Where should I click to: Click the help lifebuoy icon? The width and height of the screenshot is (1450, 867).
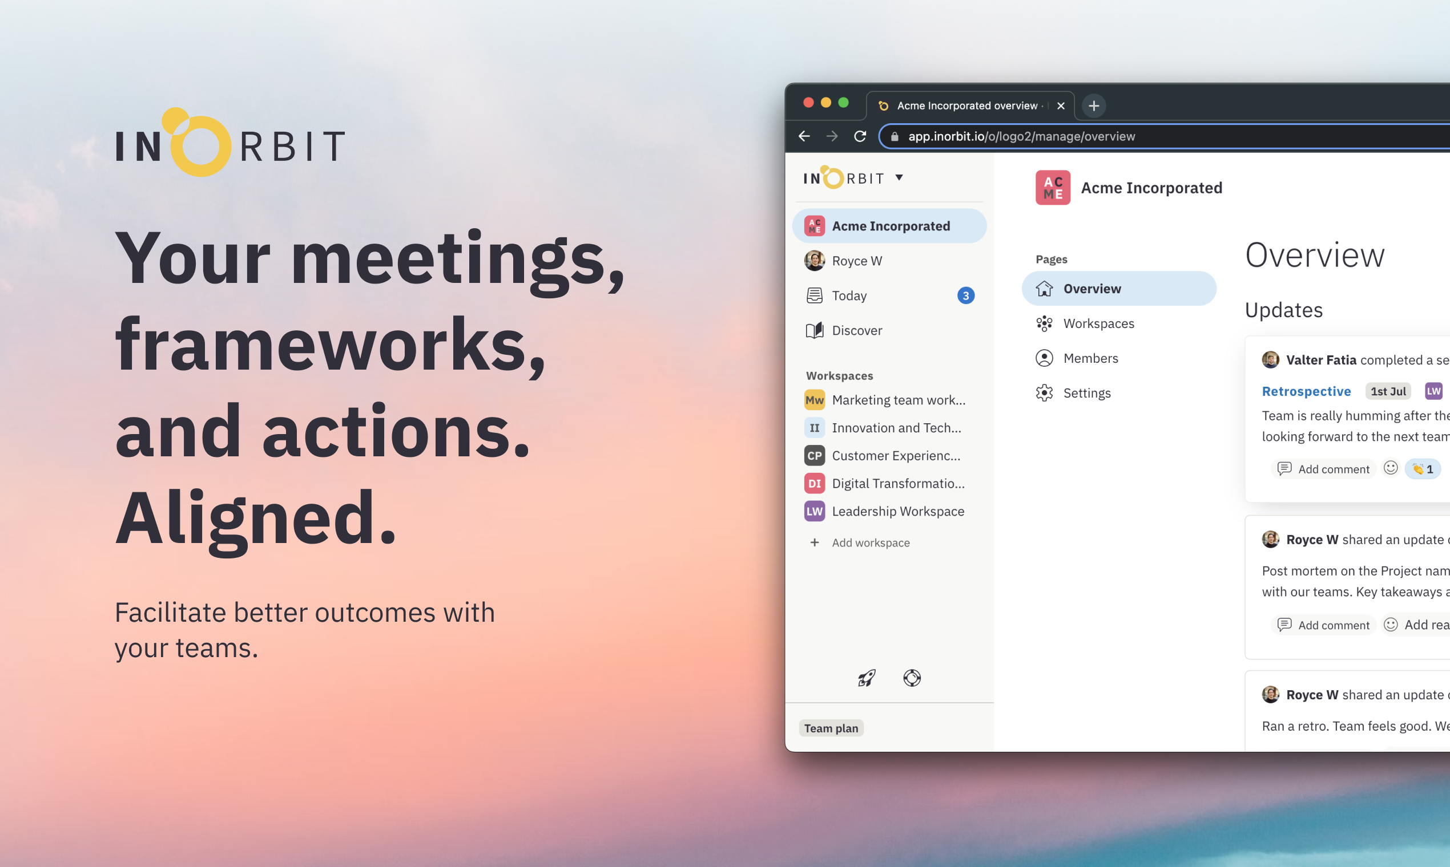[912, 678]
